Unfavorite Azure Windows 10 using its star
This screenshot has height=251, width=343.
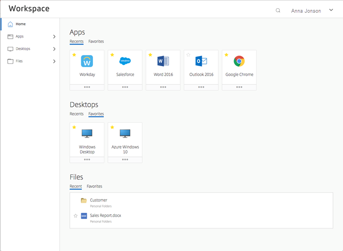[112, 127]
